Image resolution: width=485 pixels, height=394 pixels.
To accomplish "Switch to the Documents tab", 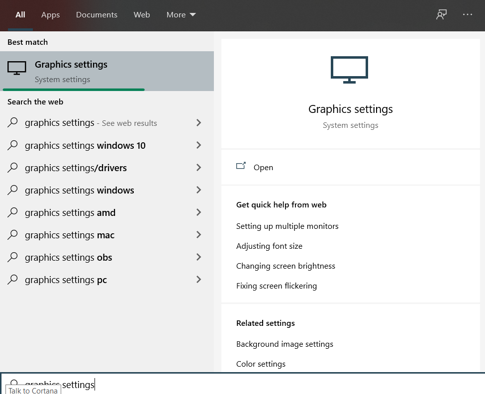I will click(97, 15).
